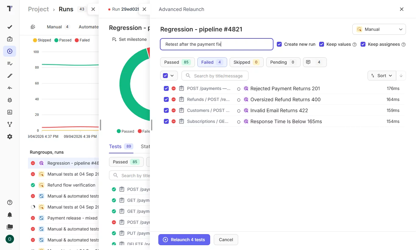The width and height of the screenshot is (416, 250).
Task: Click the Set milestone icon
Action: click(114, 39)
